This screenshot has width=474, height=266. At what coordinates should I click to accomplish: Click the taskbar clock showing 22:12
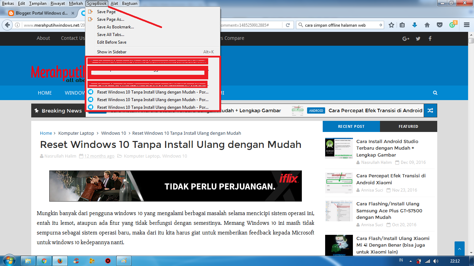coord(455,261)
